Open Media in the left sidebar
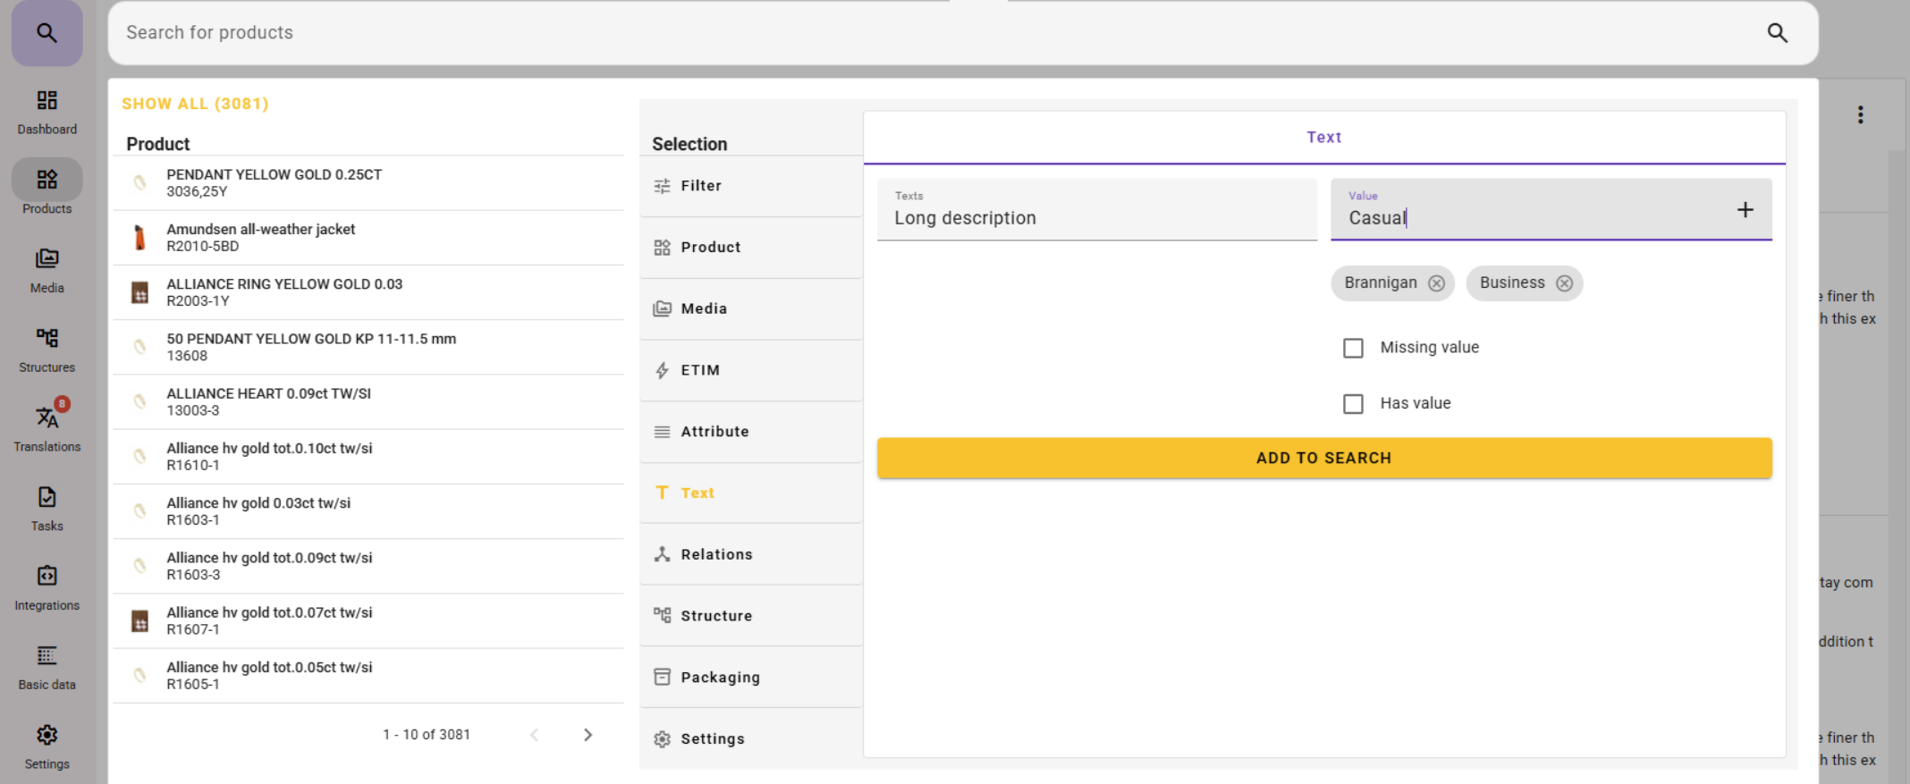This screenshot has width=1910, height=784. click(x=46, y=270)
